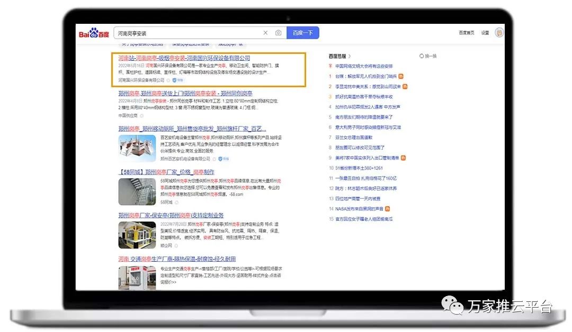Screen dimensions: 572x332
Task: Open the 58同城 郑州岗亭厂家 result
Action: point(166,172)
